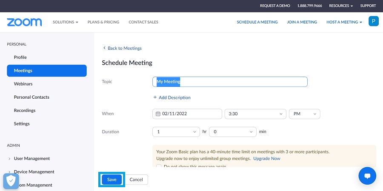Click the Upgrade Now link

[x=267, y=159]
